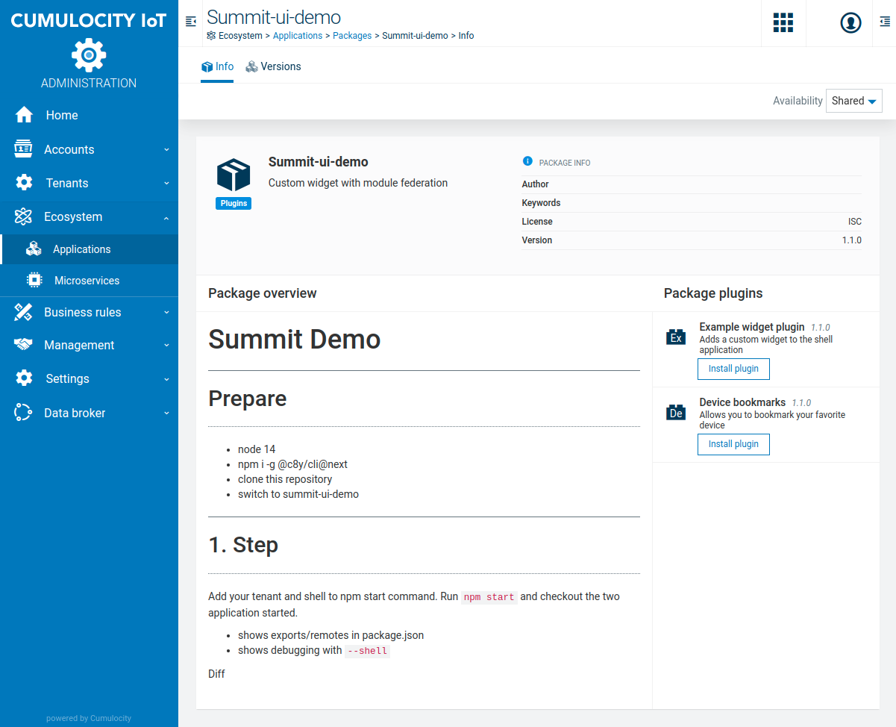Click the Device bookmarks plugin icon

676,413
